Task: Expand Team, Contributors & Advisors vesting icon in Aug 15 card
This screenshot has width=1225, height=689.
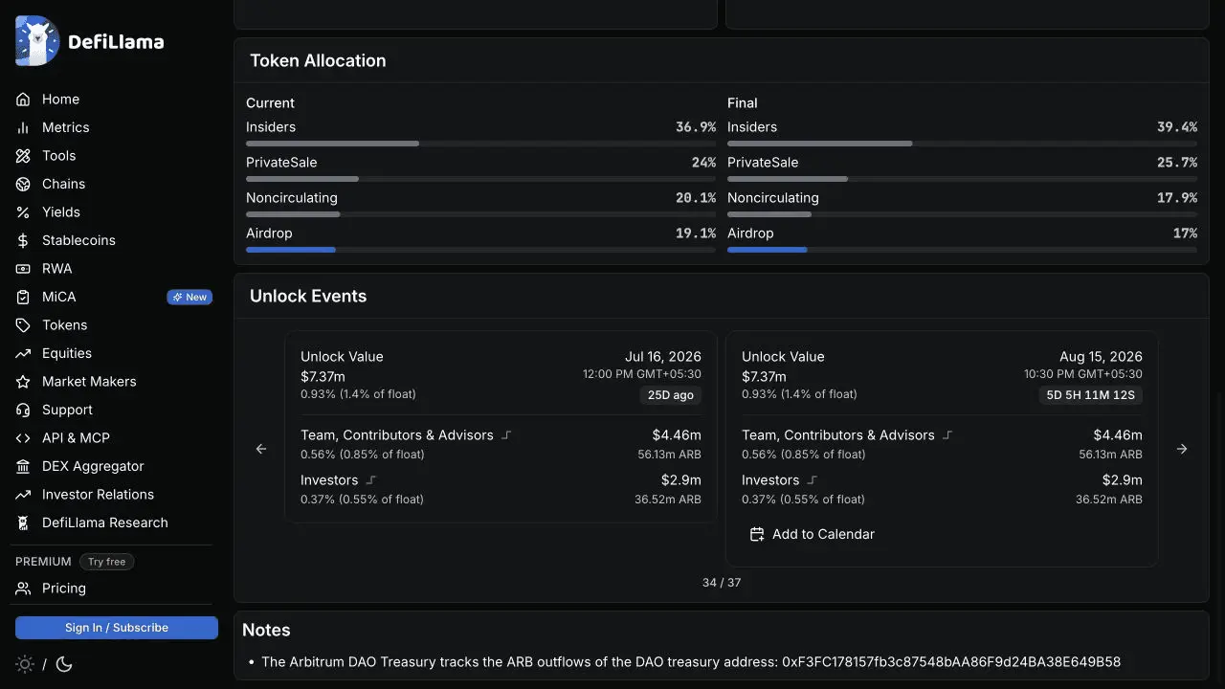Action: point(947,434)
